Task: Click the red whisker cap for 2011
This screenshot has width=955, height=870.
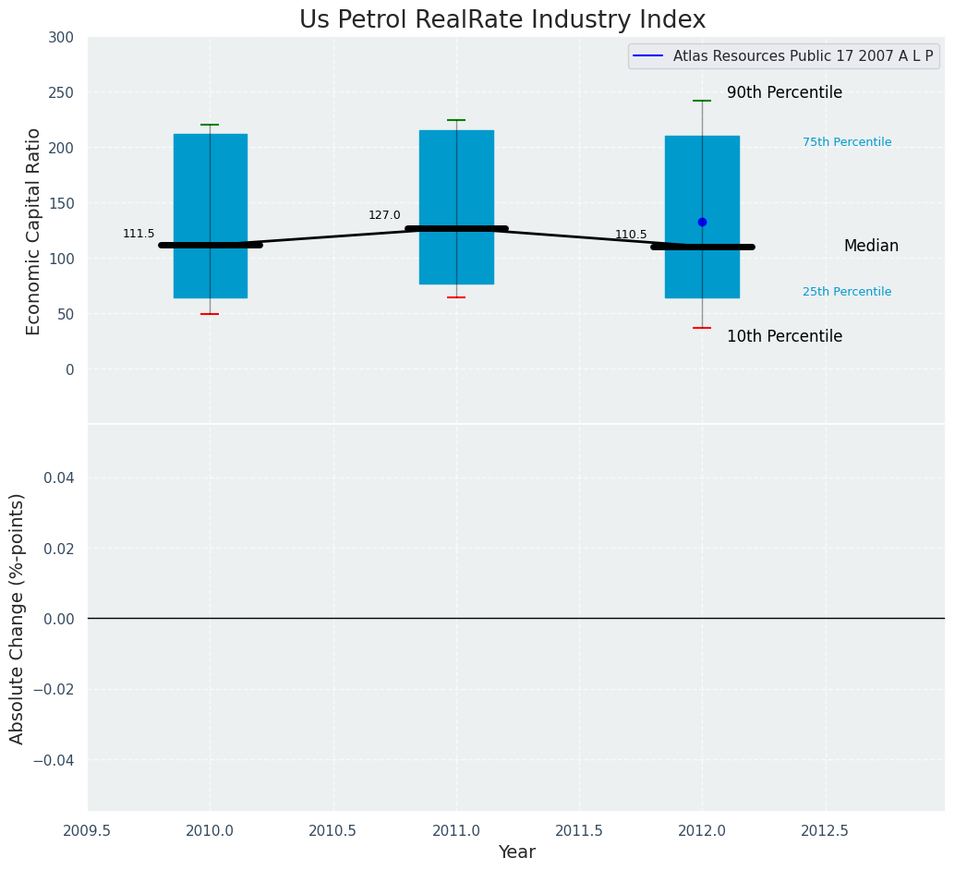Action: point(456,297)
